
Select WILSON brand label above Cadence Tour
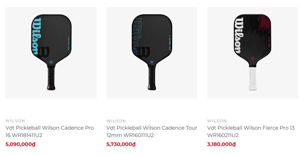click(116, 121)
